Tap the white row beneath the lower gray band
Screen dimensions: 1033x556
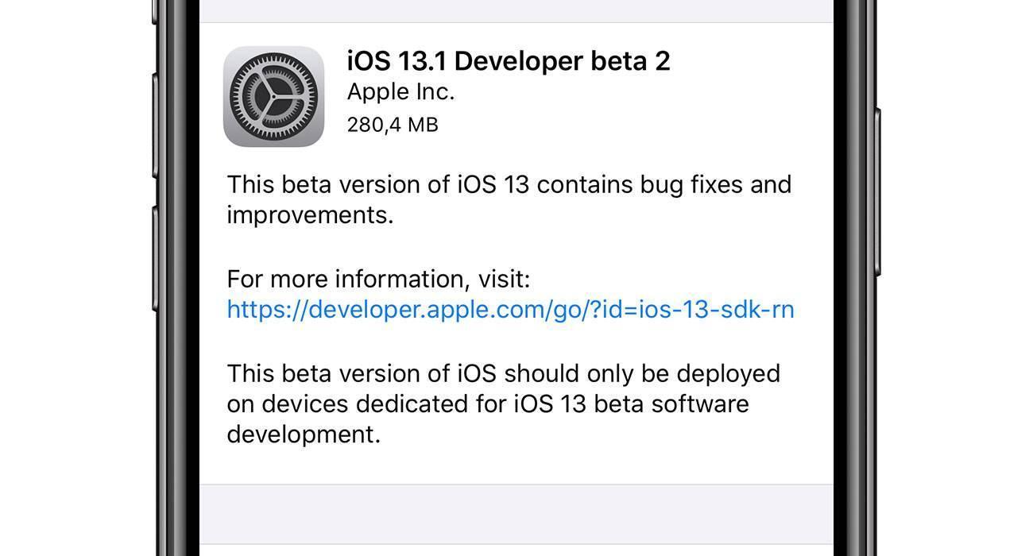[516, 550]
